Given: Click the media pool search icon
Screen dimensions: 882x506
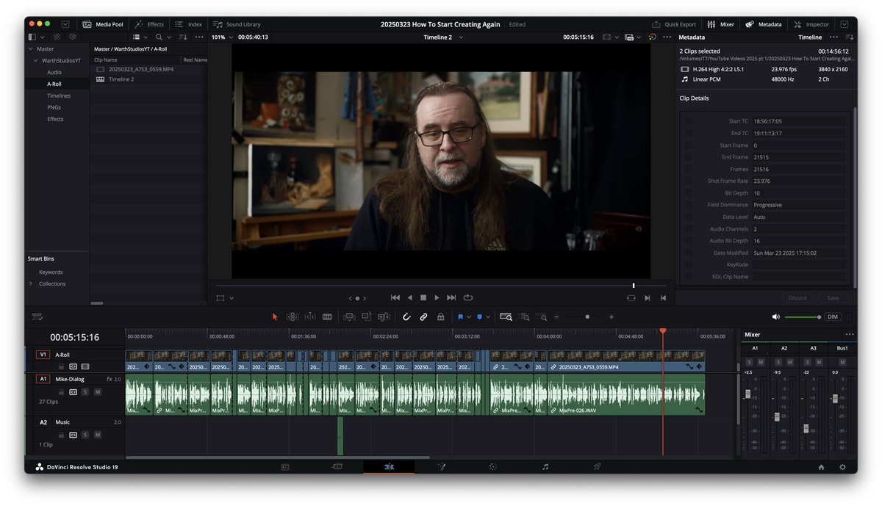Looking at the screenshot, I should 159,37.
